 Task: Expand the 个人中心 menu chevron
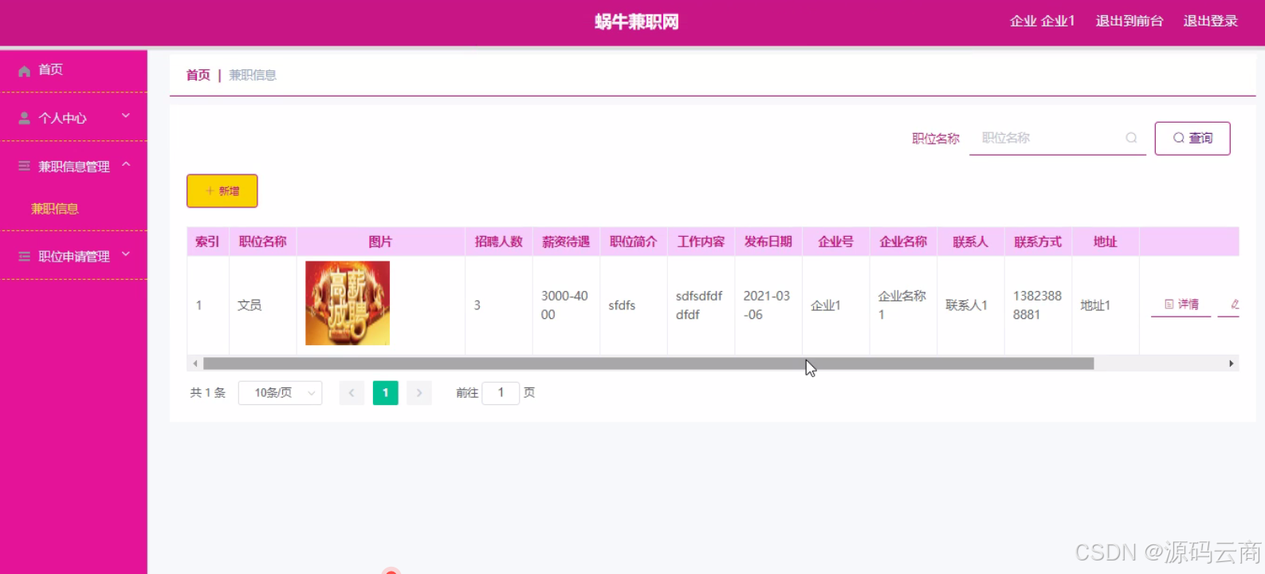(126, 116)
